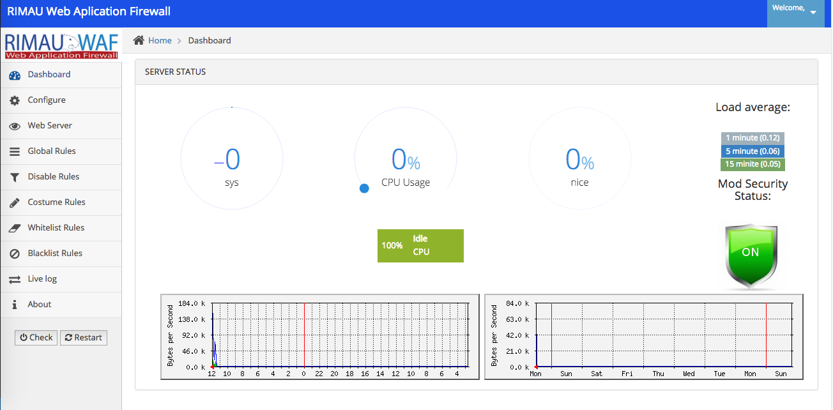
Task: Open the About menu item
Action: 61,305
